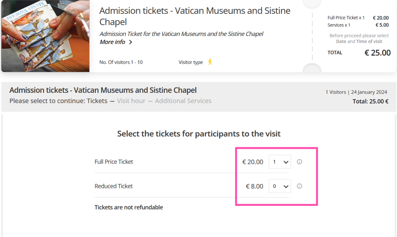Click the Full Price Ticket row label
This screenshot has height=237, width=397.
114,162
